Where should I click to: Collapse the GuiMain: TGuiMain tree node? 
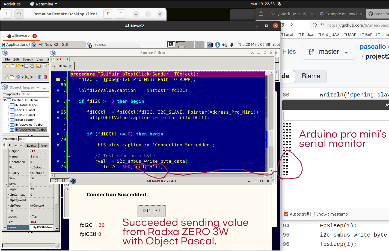[x=5, y=100]
